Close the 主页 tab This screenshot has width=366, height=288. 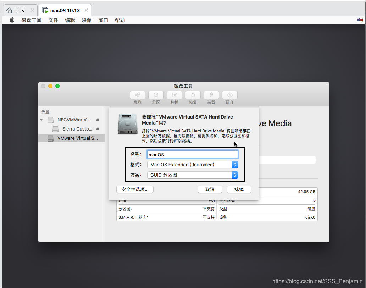coord(32,10)
